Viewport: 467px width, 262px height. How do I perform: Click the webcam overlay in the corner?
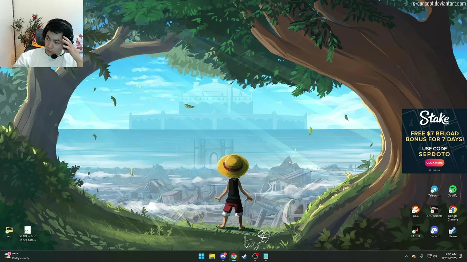[42, 33]
